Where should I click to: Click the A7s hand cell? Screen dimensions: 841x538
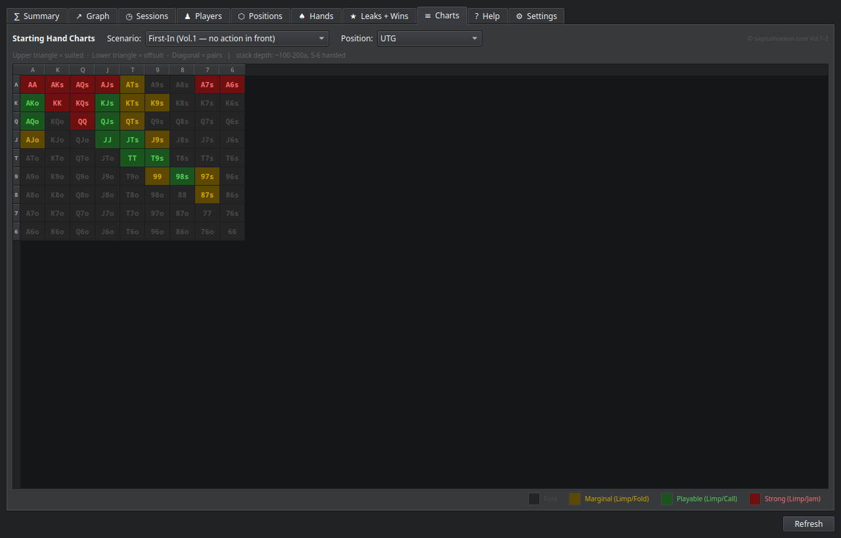[208, 85]
